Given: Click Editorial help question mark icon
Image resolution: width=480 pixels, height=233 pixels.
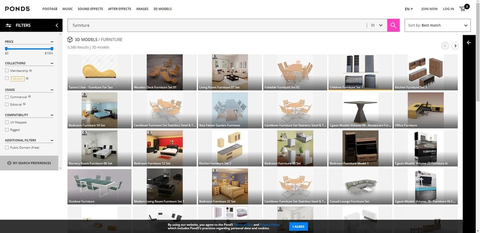Looking at the screenshot, I should click(25, 104).
